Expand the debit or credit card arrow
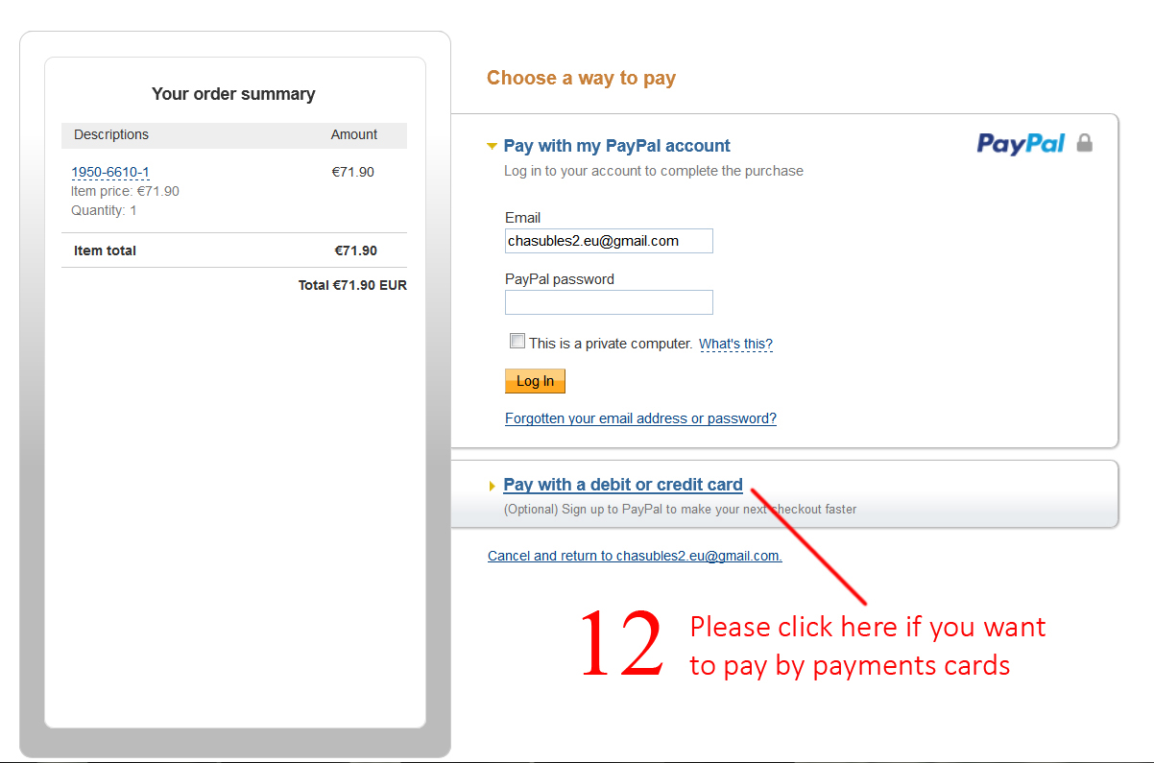The width and height of the screenshot is (1154, 763). (x=493, y=487)
